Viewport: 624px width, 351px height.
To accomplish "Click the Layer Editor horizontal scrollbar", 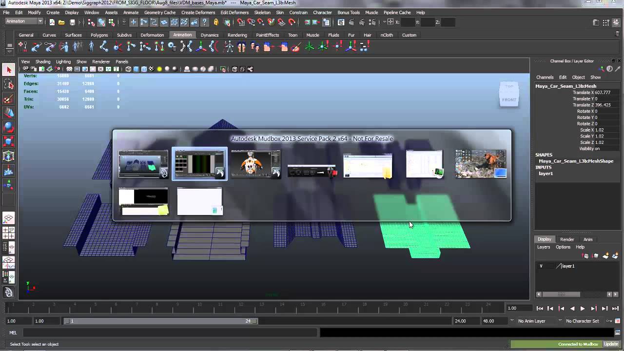I will click(x=562, y=294).
